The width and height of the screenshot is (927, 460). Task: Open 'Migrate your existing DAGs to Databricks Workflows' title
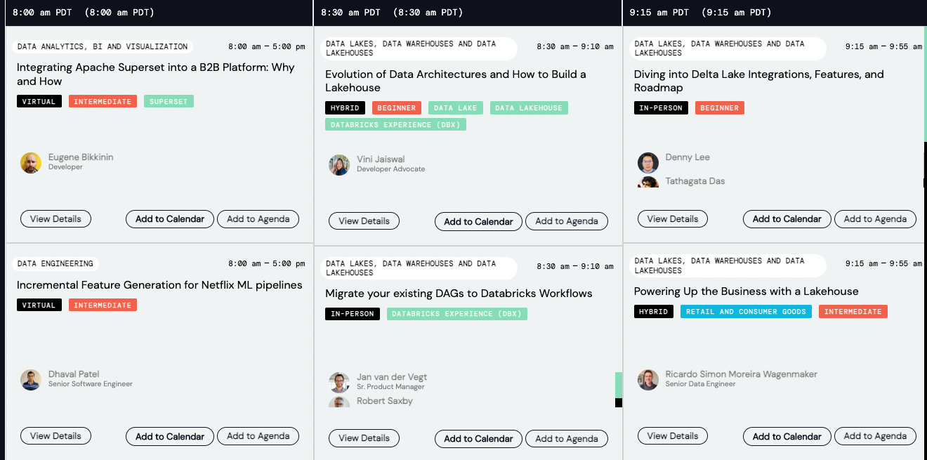click(x=459, y=294)
